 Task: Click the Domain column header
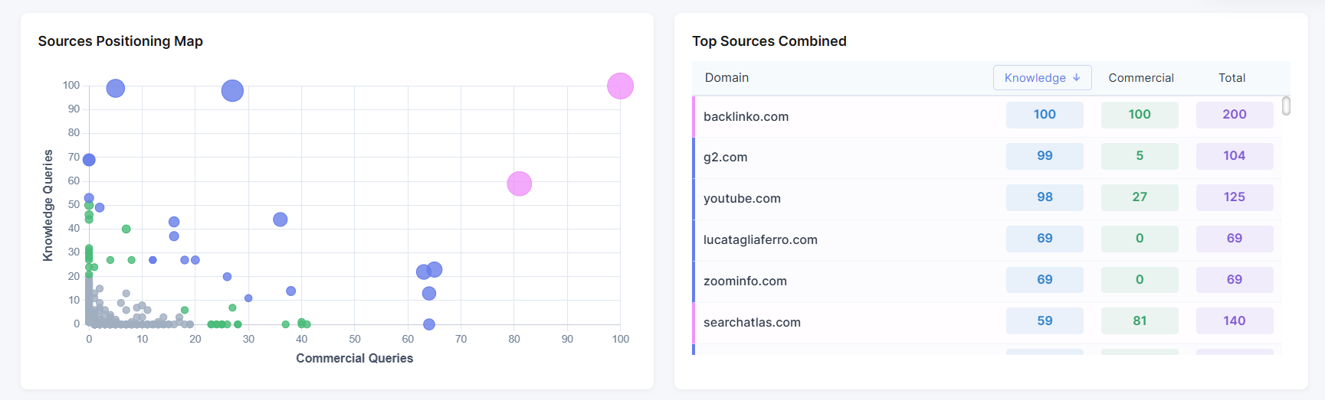(x=726, y=78)
